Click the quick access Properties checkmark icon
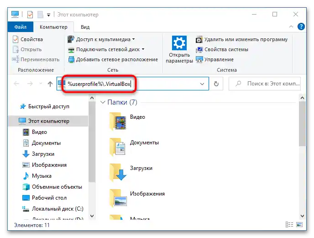The width and height of the screenshot is (314, 238). click(x=30, y=15)
